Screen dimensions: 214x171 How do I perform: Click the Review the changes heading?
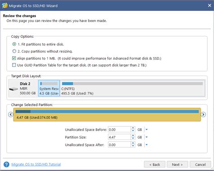(x=19, y=16)
